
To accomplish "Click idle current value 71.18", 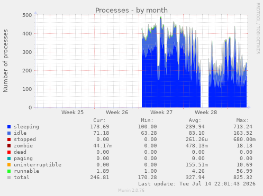I will coord(101,133).
